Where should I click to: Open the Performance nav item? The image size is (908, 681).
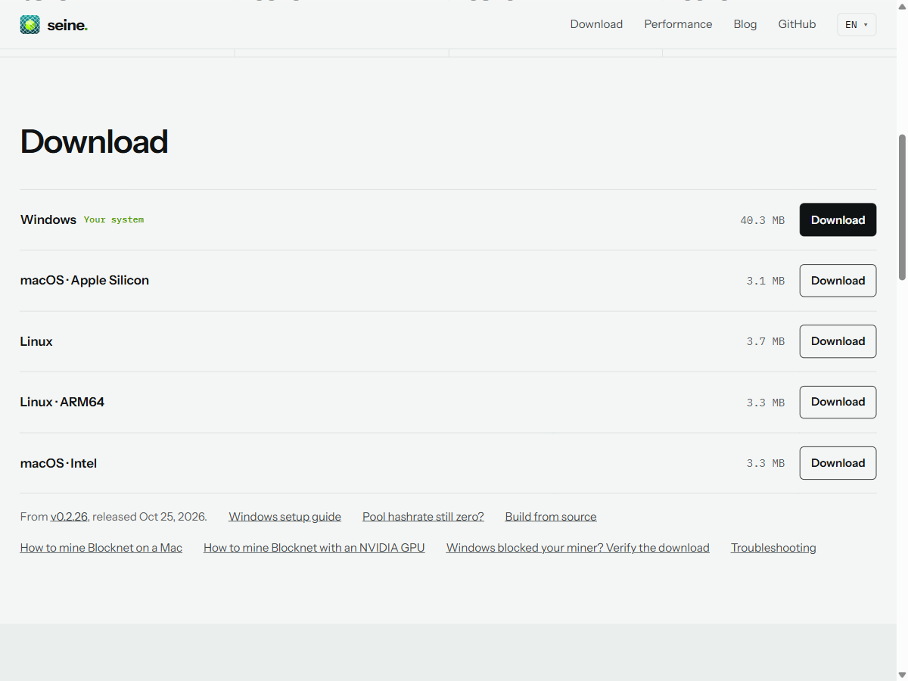[678, 24]
